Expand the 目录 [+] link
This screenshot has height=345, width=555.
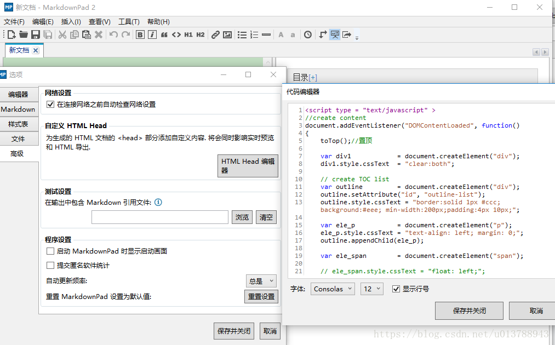313,78
